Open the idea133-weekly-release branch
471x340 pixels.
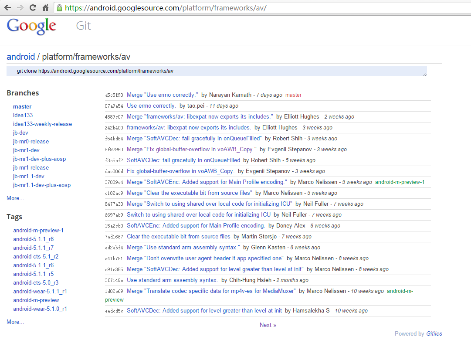point(42,124)
